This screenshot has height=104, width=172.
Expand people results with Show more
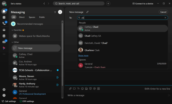83,55
